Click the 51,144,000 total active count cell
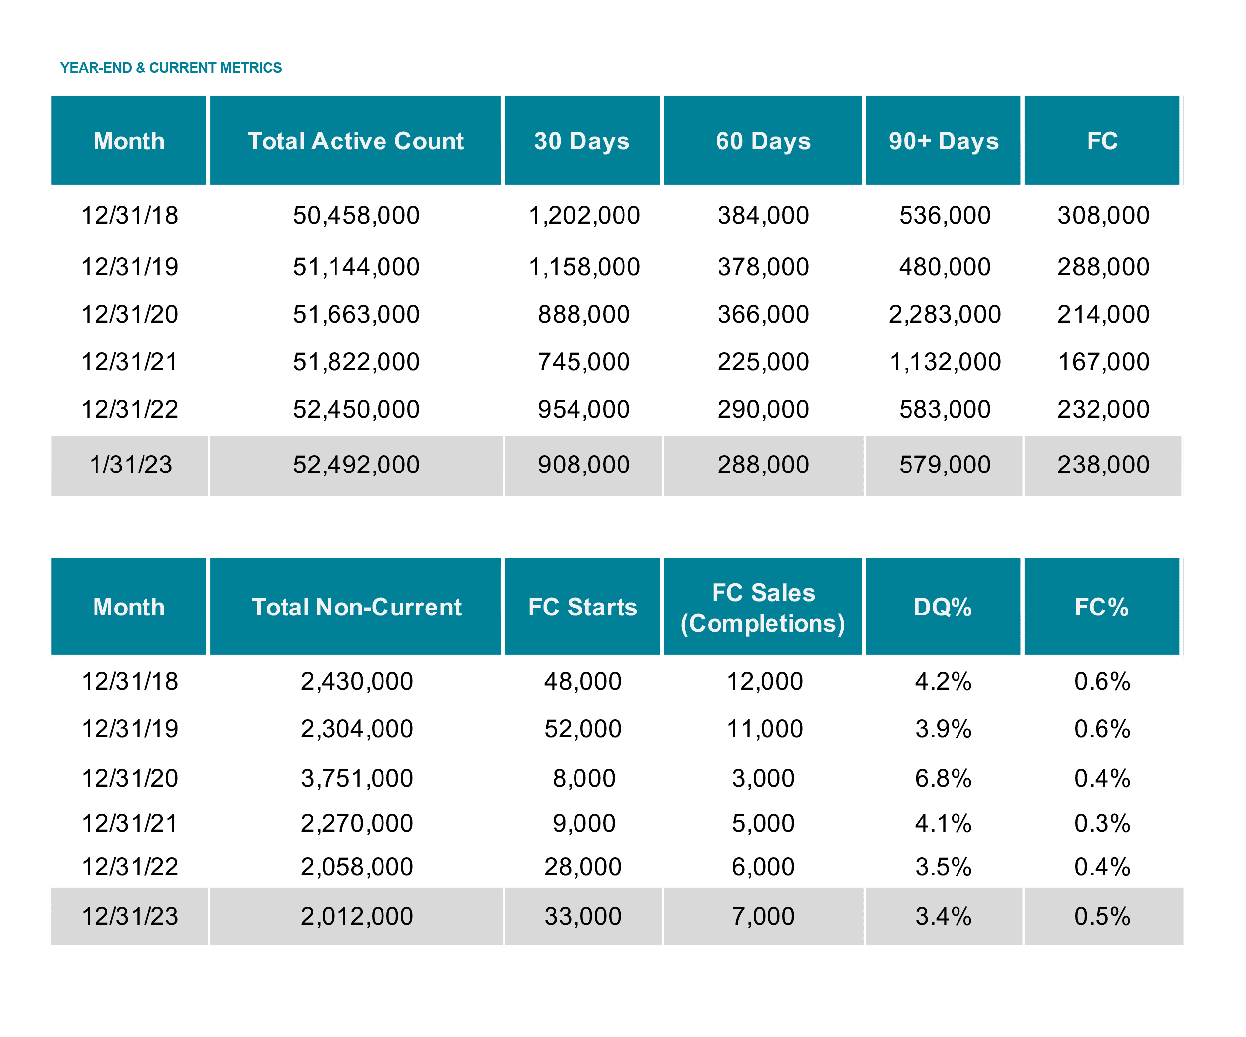 356,267
